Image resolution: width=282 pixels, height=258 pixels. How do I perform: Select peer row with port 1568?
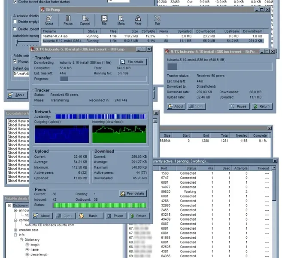212,173
